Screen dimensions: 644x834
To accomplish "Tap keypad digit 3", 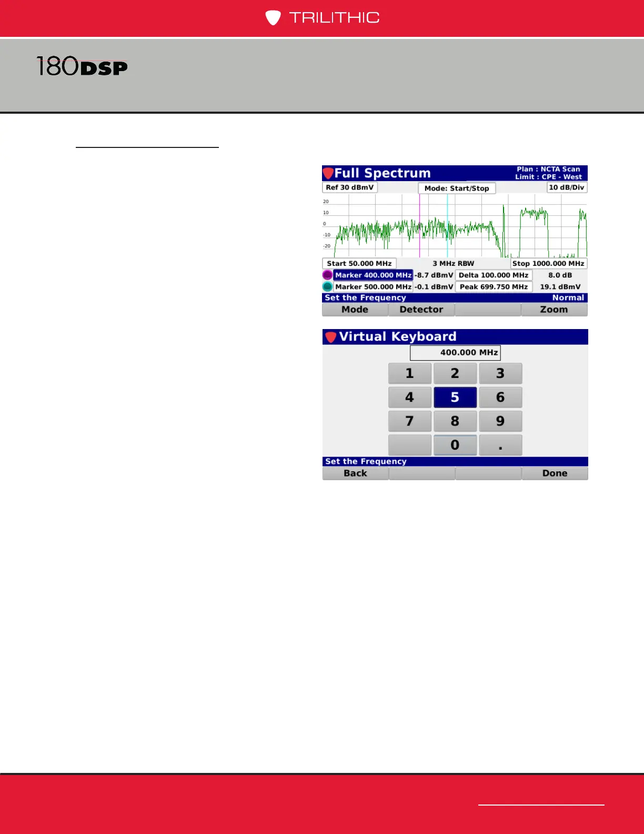I will [500, 373].
